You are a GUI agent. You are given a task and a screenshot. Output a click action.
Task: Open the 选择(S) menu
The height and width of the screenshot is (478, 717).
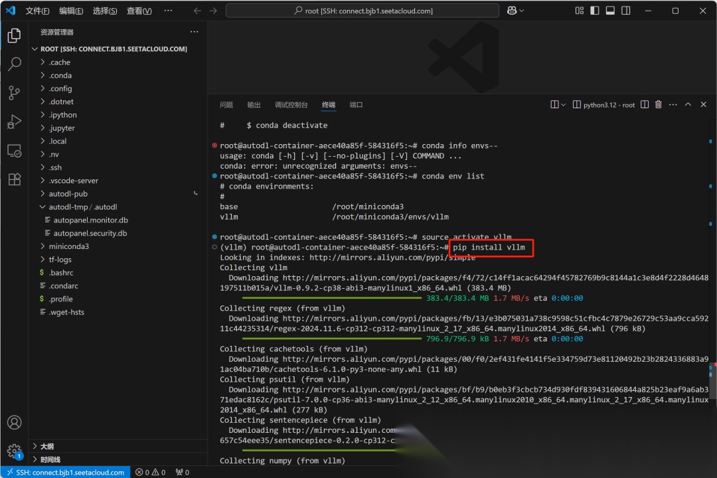[105, 11]
